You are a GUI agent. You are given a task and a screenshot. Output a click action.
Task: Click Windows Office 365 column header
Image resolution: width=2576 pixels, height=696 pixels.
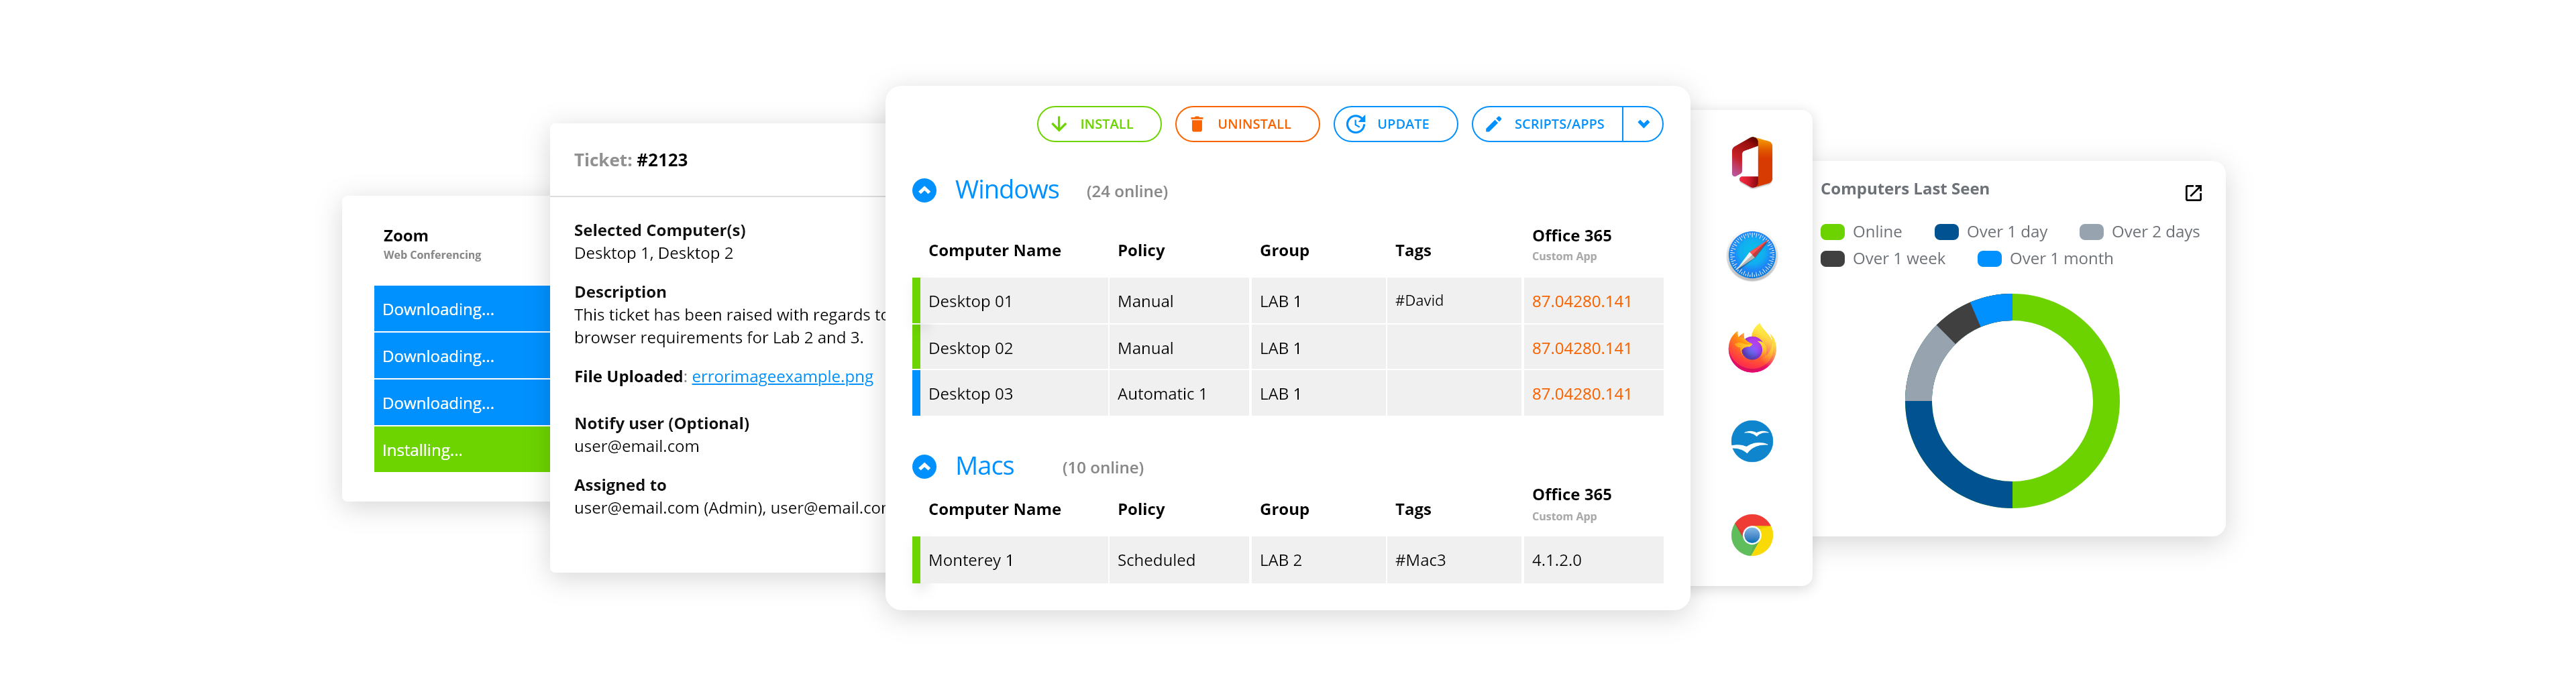click(x=1571, y=236)
